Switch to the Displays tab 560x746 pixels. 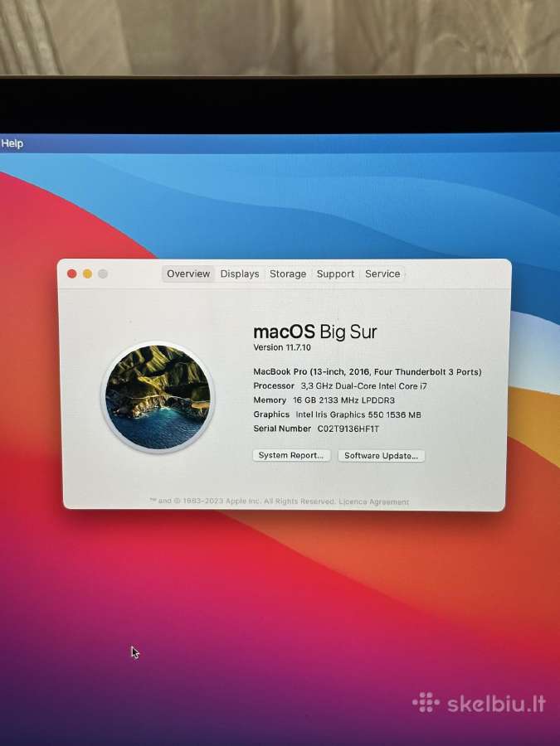(x=240, y=274)
